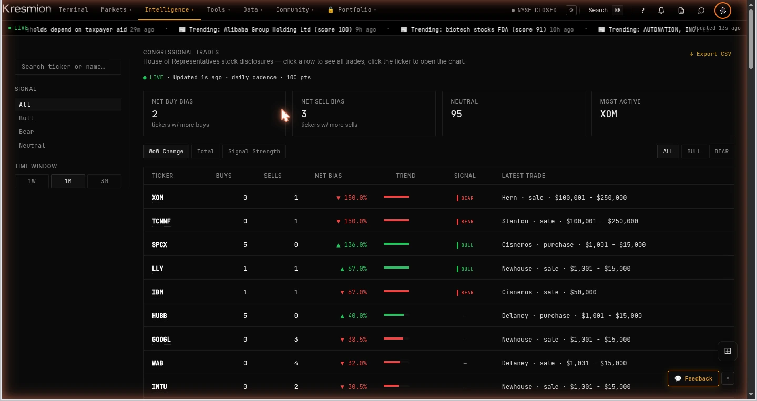Filter signals by Bull in sidebar

68,118
